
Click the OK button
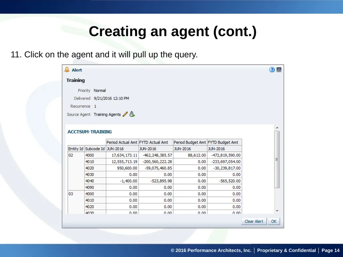[274, 222]
